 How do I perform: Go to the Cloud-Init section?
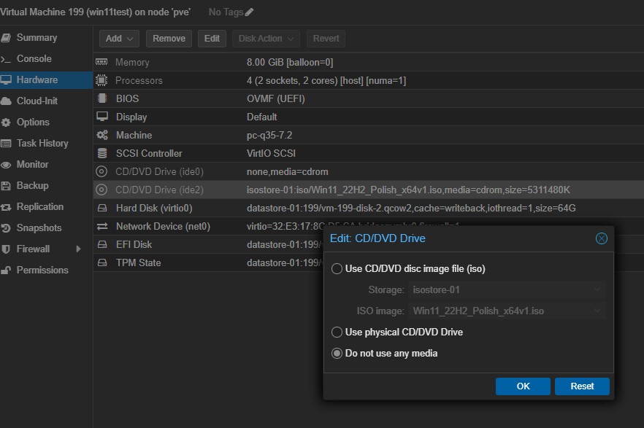(x=37, y=101)
